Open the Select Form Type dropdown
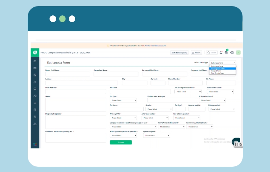 point(223,63)
